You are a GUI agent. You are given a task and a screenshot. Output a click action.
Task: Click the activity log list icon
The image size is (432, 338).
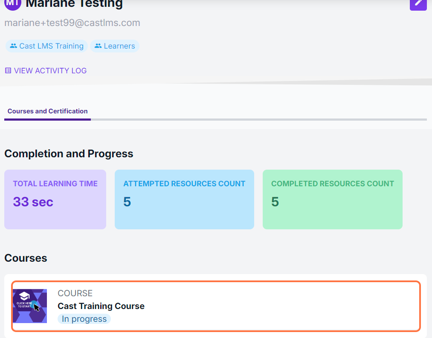8,71
